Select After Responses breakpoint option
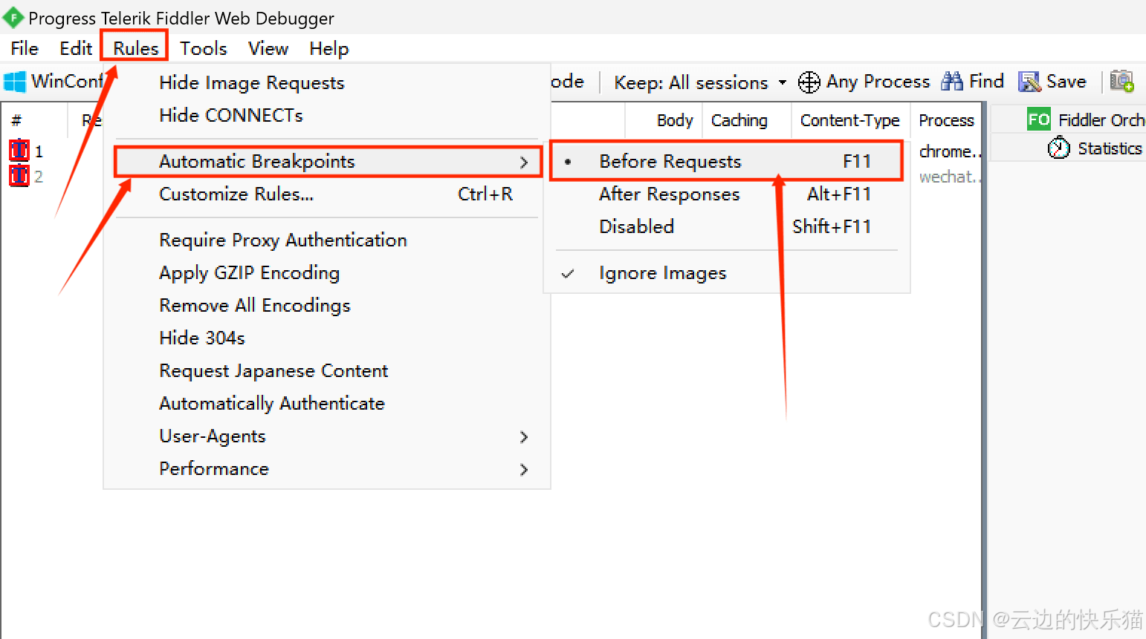 [x=669, y=194]
